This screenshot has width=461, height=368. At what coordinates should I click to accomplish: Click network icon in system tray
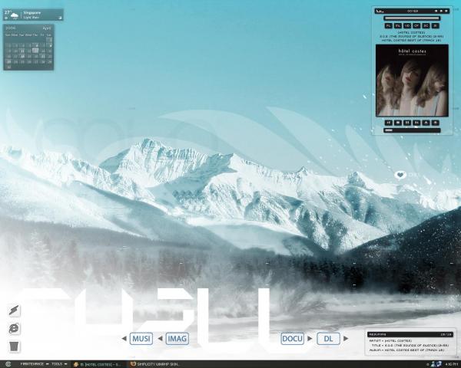click(439, 364)
